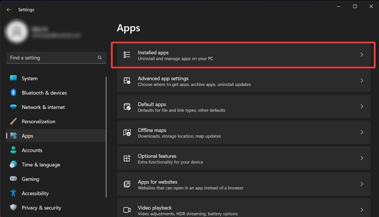Viewport: 379px width, 217px height.
Task: Maximize the Settings window
Action: tap(355, 7)
